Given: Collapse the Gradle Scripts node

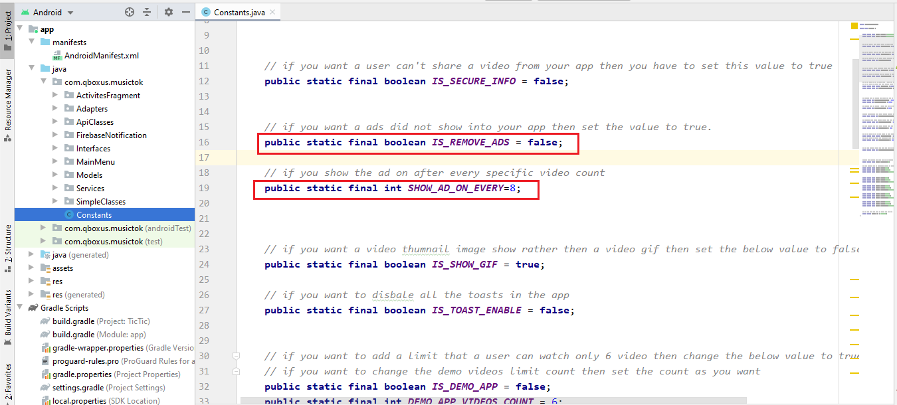Looking at the screenshot, I should pos(20,308).
